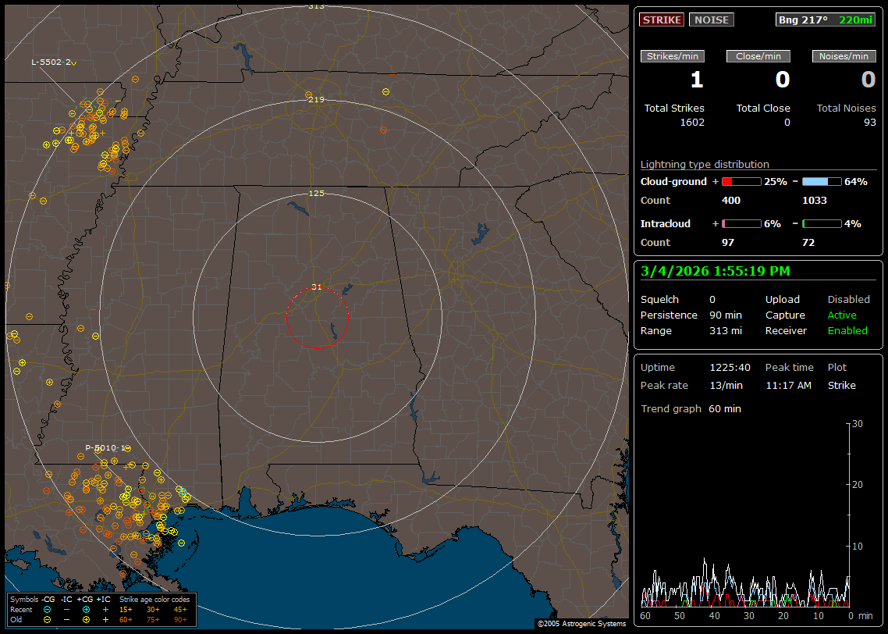Screen dimensions: 888x634
Task: Click the recent +IC cyan plus symbol
Action: pos(105,609)
